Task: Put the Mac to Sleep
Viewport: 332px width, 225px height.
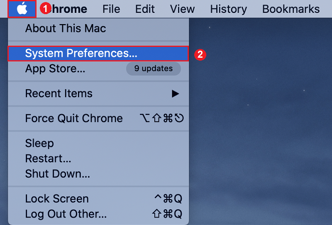Action: [39, 143]
